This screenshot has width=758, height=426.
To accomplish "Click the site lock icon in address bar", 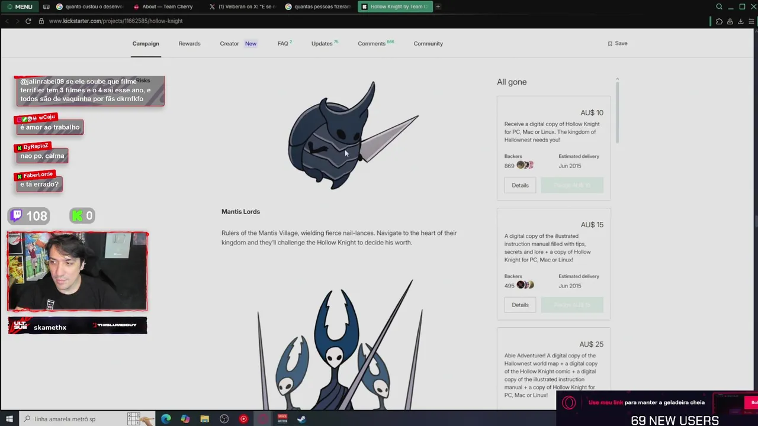I will coord(41,21).
